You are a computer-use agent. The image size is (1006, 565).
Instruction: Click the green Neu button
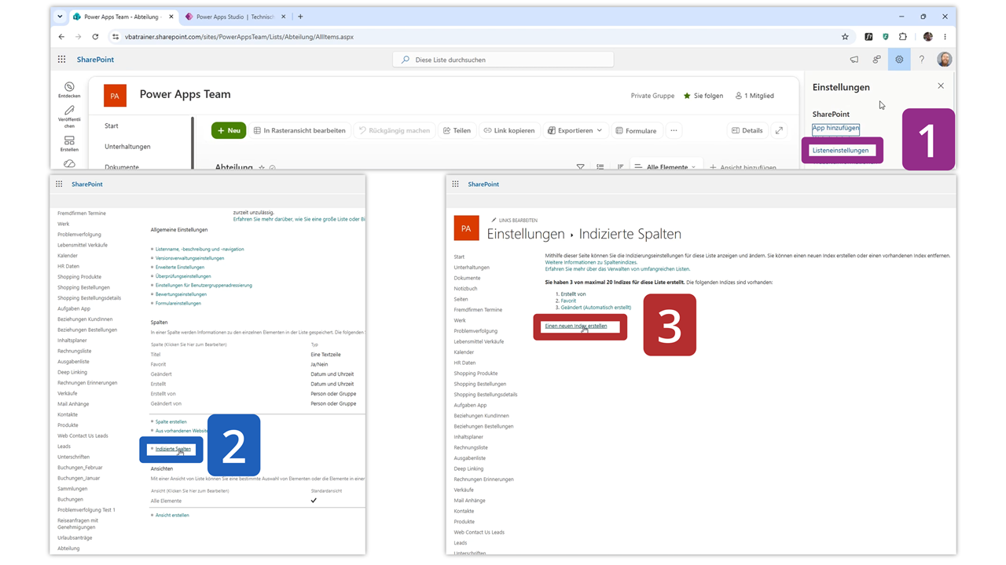click(229, 130)
